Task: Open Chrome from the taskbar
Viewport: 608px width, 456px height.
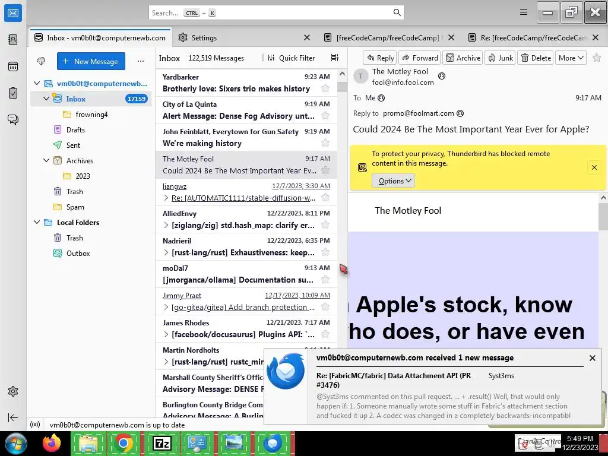Action: [x=123, y=443]
